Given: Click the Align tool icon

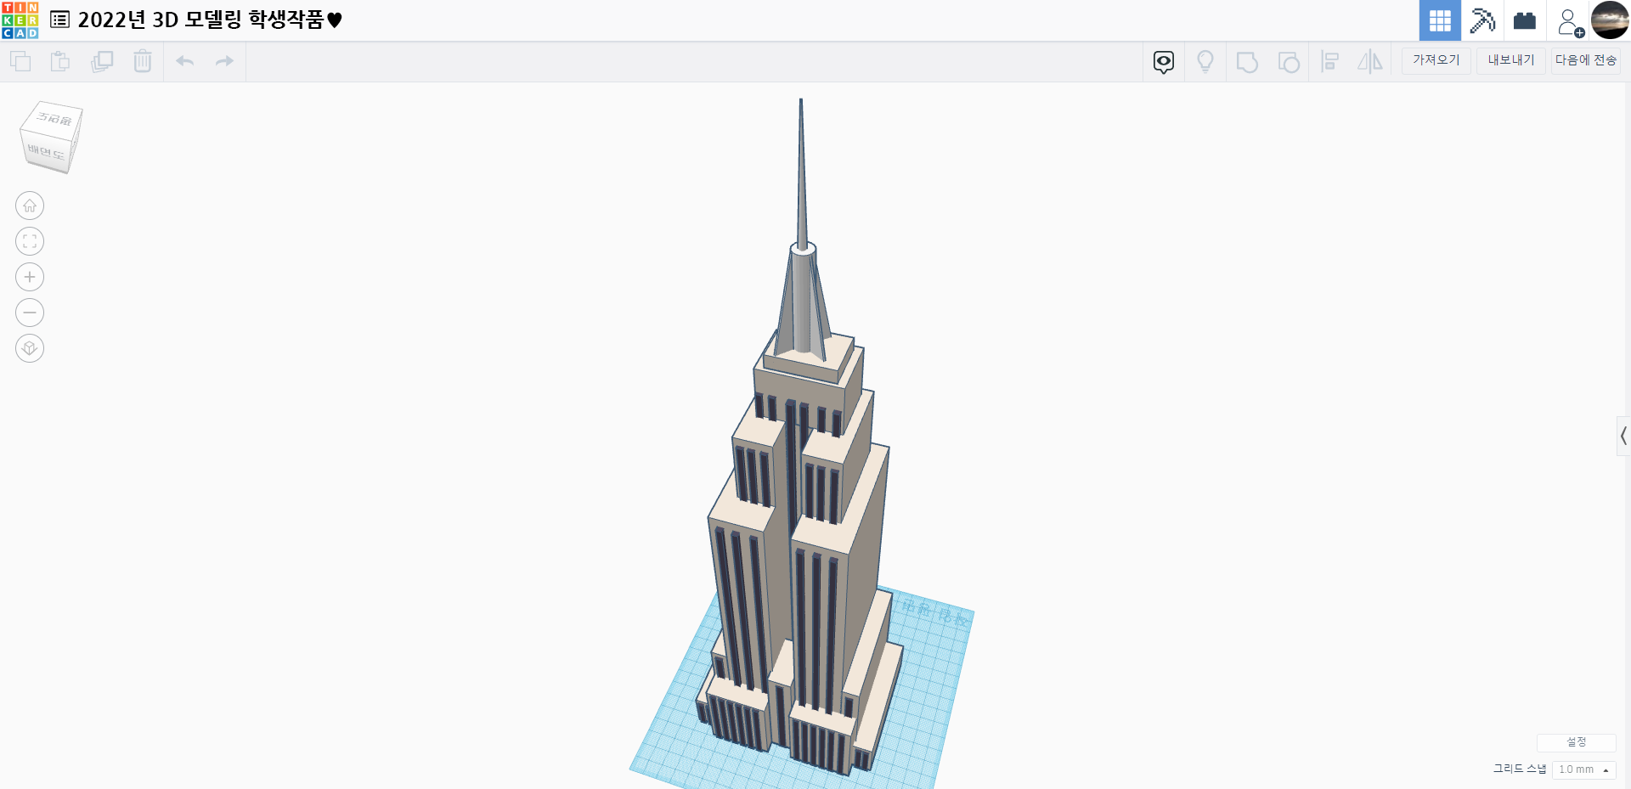Looking at the screenshot, I should [x=1330, y=62].
